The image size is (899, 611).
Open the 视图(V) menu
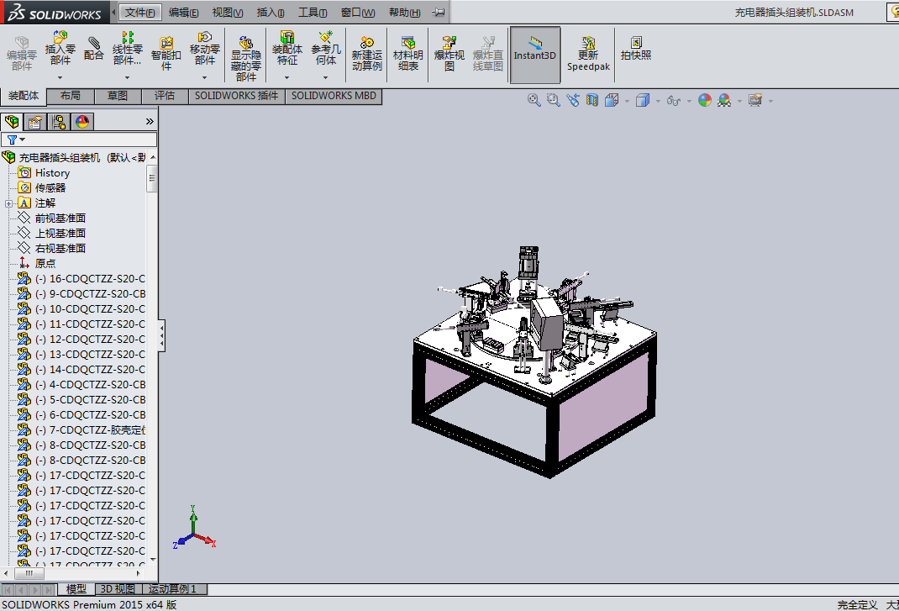point(228,12)
